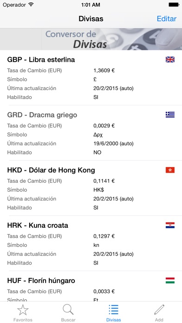
Task: Tap the Conversor de Divisas banner
Action: [x=91, y=39]
